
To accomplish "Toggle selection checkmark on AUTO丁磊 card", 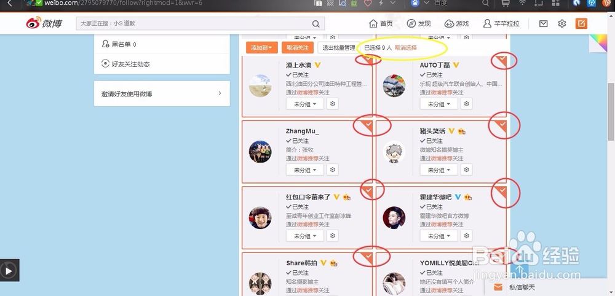I will coord(502,60).
